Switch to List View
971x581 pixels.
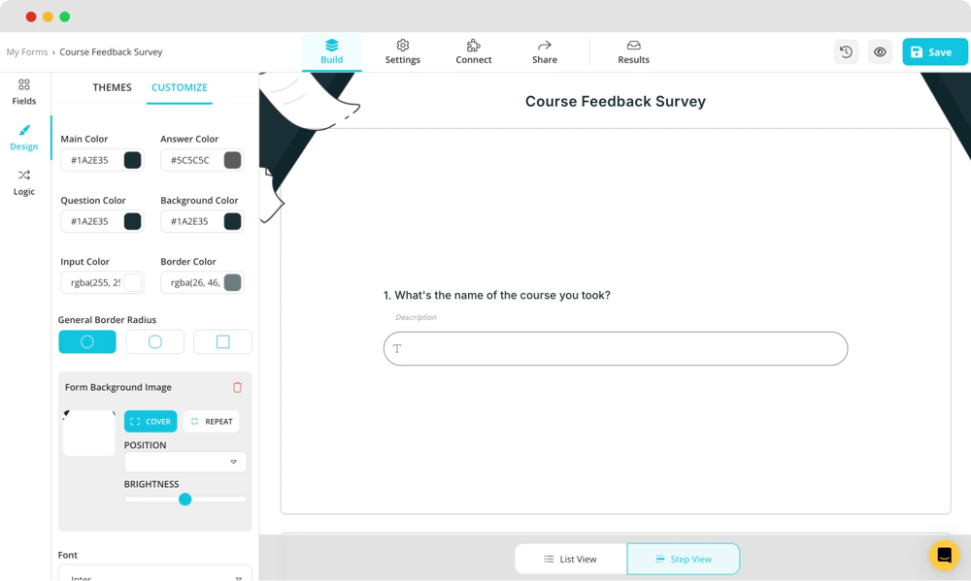coord(571,559)
